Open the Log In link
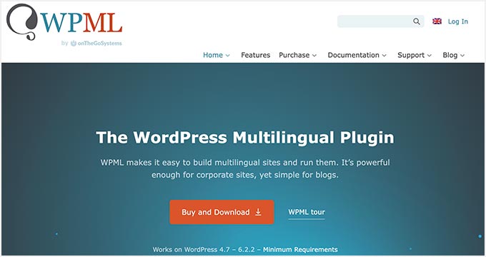486x257 pixels. click(x=458, y=21)
